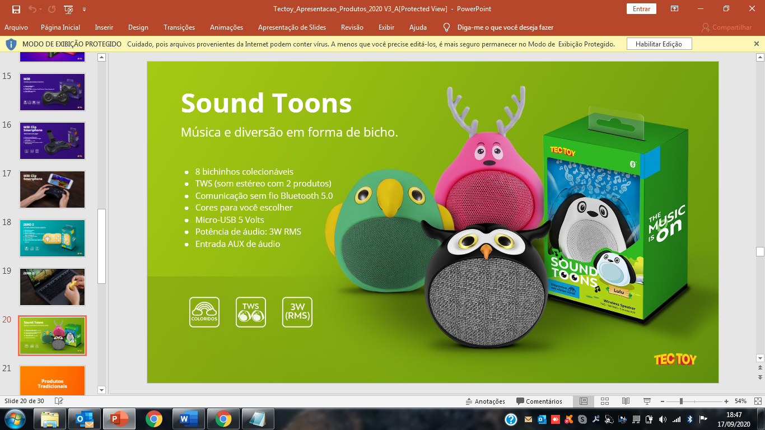Open Customize Quick Access Toolbar dropdown

pyautogui.click(x=84, y=9)
